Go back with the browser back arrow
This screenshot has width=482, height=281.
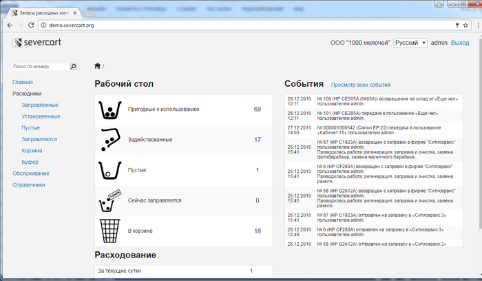point(10,25)
